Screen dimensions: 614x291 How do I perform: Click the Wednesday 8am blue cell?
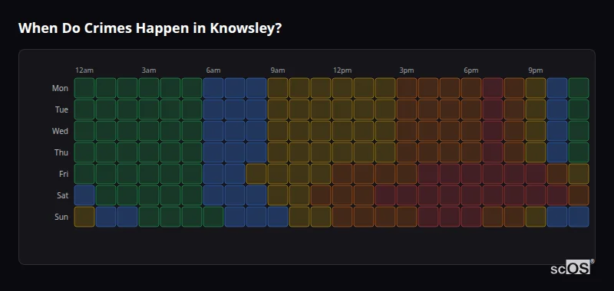tap(256, 131)
